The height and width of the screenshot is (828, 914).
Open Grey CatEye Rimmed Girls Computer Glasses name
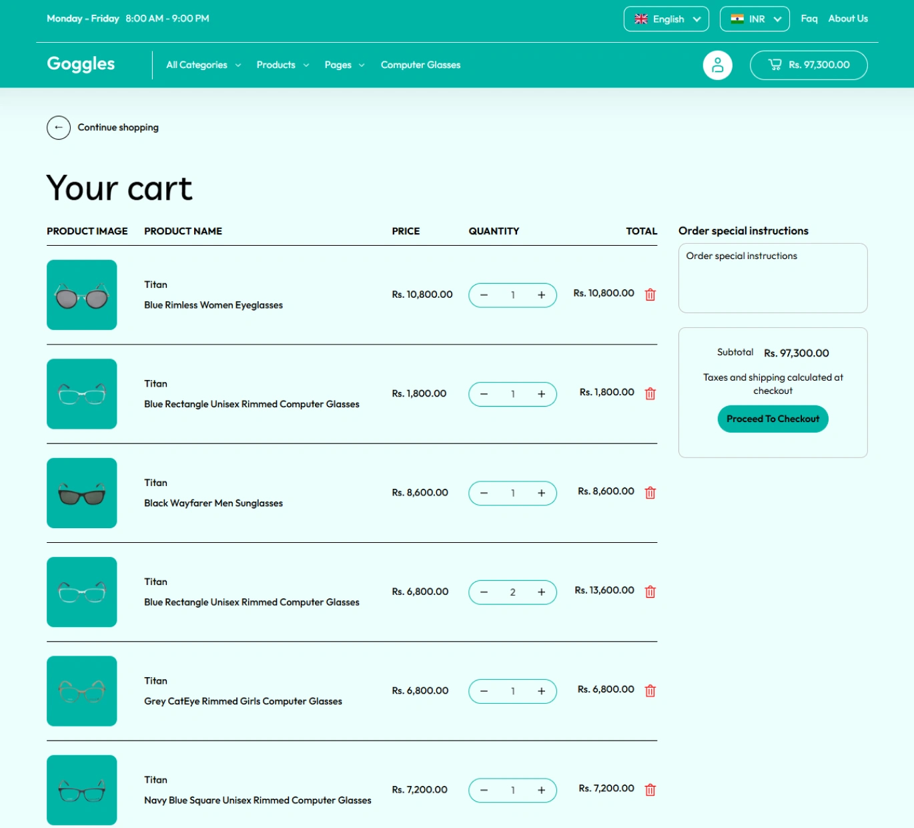(x=243, y=701)
